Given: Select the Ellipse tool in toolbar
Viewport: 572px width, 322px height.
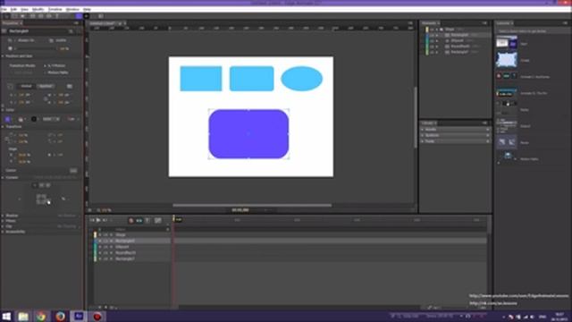Looking at the screenshot, I should (x=49, y=16).
